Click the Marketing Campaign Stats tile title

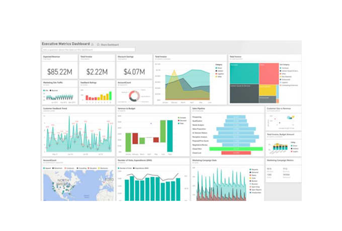pyautogui.click(x=204, y=160)
